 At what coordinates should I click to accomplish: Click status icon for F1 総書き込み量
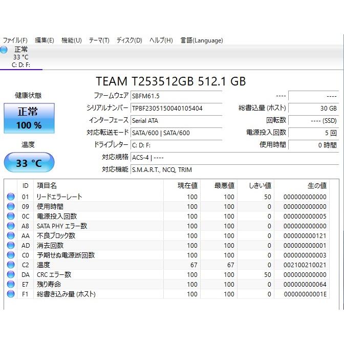click(11, 294)
